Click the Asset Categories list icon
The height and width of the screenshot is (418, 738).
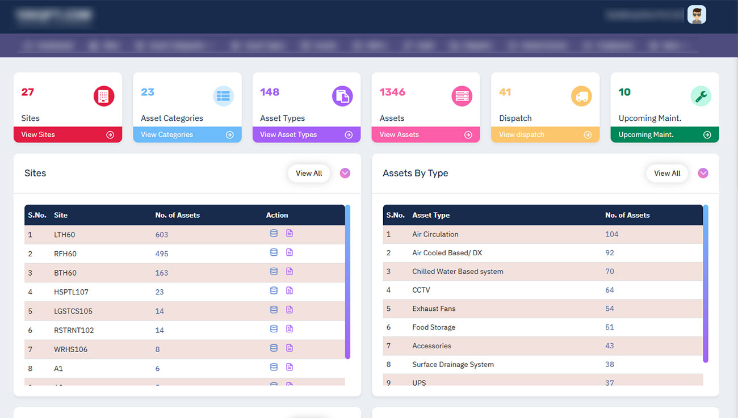click(x=223, y=96)
